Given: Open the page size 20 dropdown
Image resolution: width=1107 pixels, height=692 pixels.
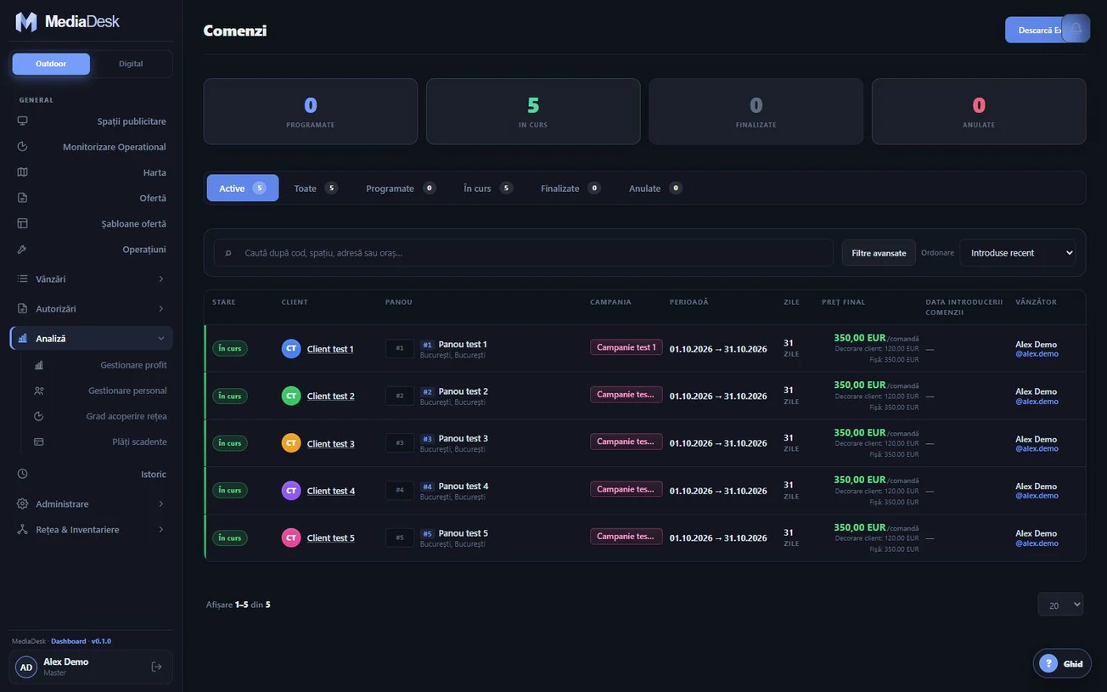Looking at the screenshot, I should pos(1060,605).
